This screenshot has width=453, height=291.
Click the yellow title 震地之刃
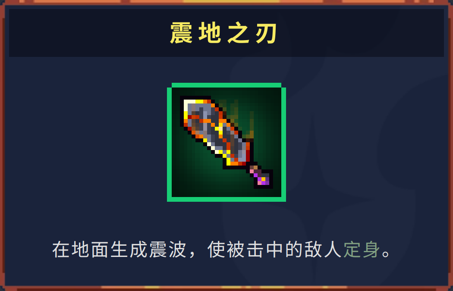tap(224, 33)
